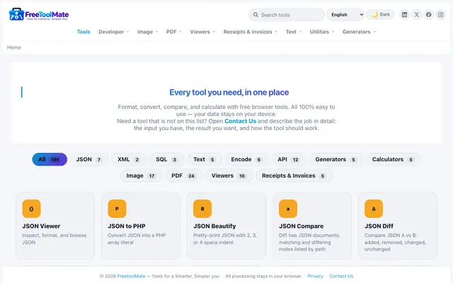Screen dimensions: 453x283
Task: Open the English language dropdown
Action: pos(345,15)
